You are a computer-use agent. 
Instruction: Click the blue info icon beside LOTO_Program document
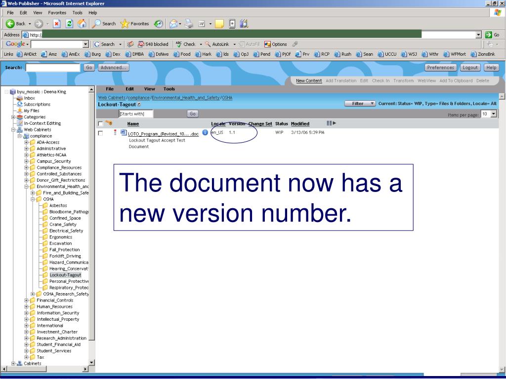(x=205, y=132)
